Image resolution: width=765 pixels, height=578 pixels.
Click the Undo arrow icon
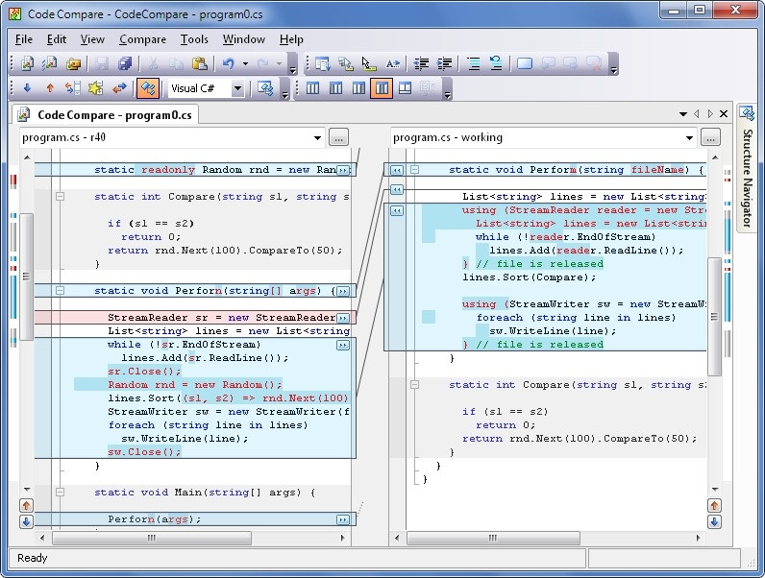[229, 63]
